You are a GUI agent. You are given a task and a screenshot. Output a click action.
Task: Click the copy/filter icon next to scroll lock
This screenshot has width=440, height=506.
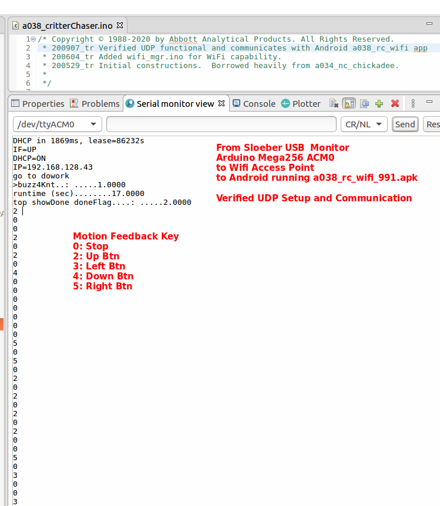364,103
